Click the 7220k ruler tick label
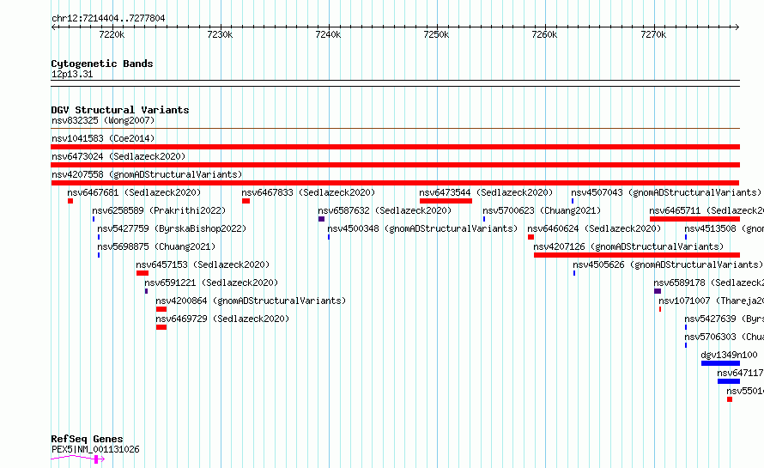The image size is (764, 468). tap(112, 34)
